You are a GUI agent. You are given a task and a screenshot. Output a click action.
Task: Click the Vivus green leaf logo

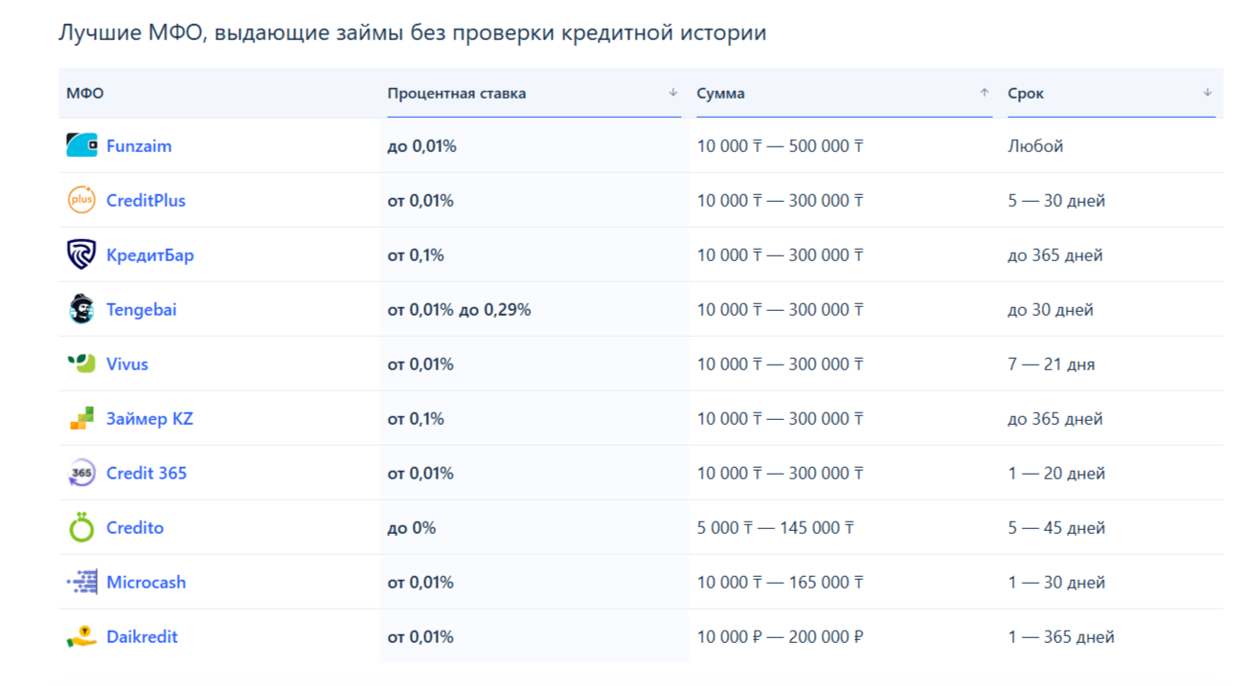click(x=81, y=364)
